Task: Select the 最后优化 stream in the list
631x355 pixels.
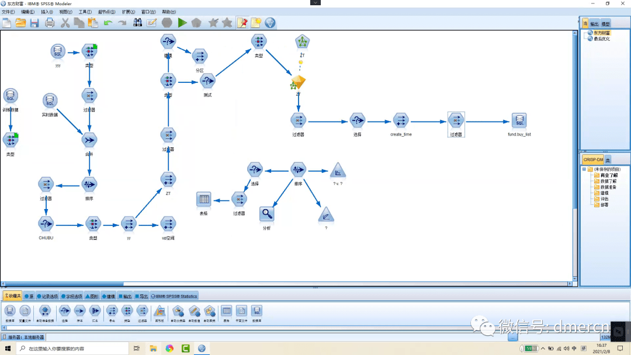Action: [601, 39]
